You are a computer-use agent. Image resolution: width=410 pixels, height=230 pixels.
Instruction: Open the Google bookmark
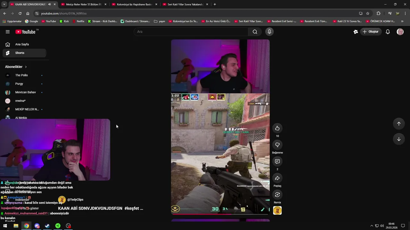31,21
